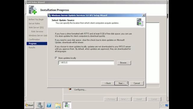Click the Browse button

point(124,63)
